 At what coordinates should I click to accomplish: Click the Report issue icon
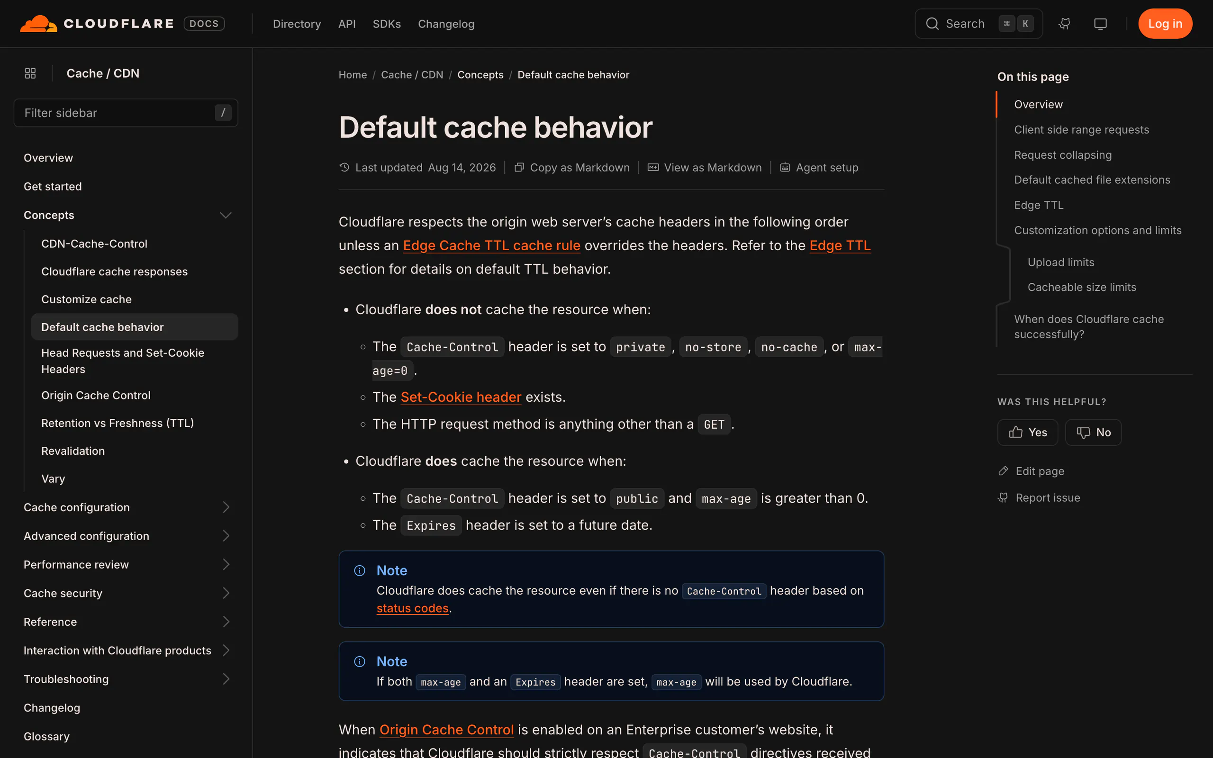pos(1003,497)
